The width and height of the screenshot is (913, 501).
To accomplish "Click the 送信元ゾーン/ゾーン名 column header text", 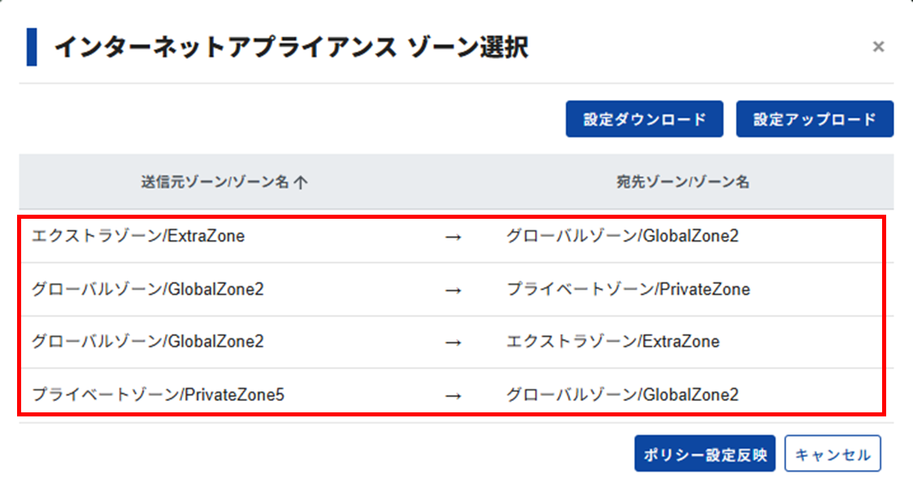I will (x=215, y=183).
